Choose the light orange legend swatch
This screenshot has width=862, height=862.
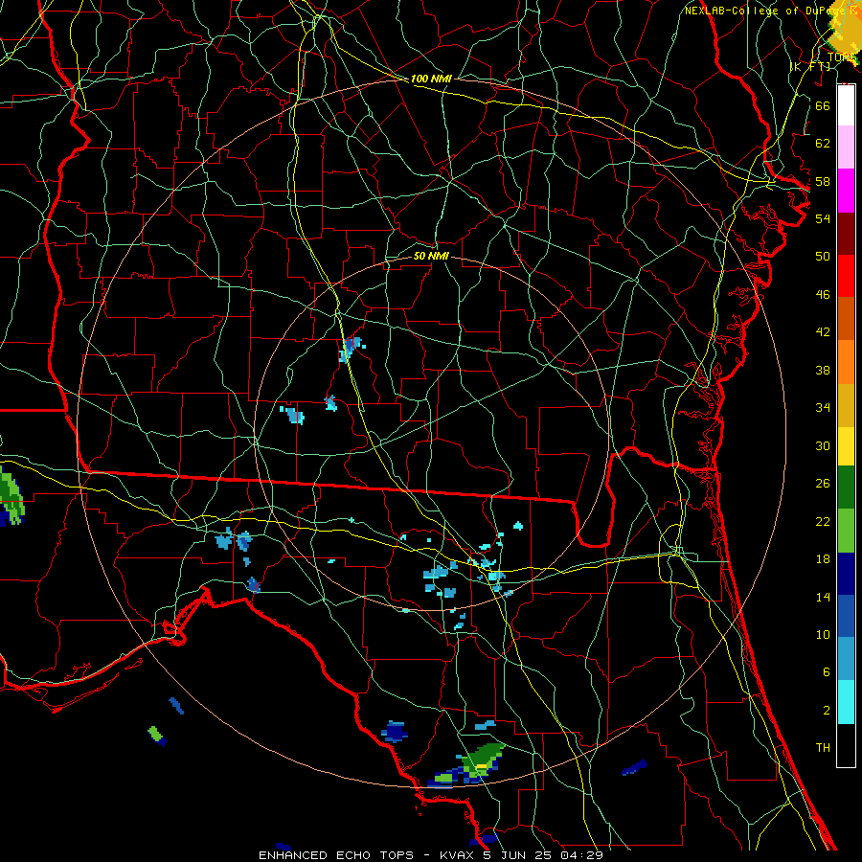tap(846, 362)
